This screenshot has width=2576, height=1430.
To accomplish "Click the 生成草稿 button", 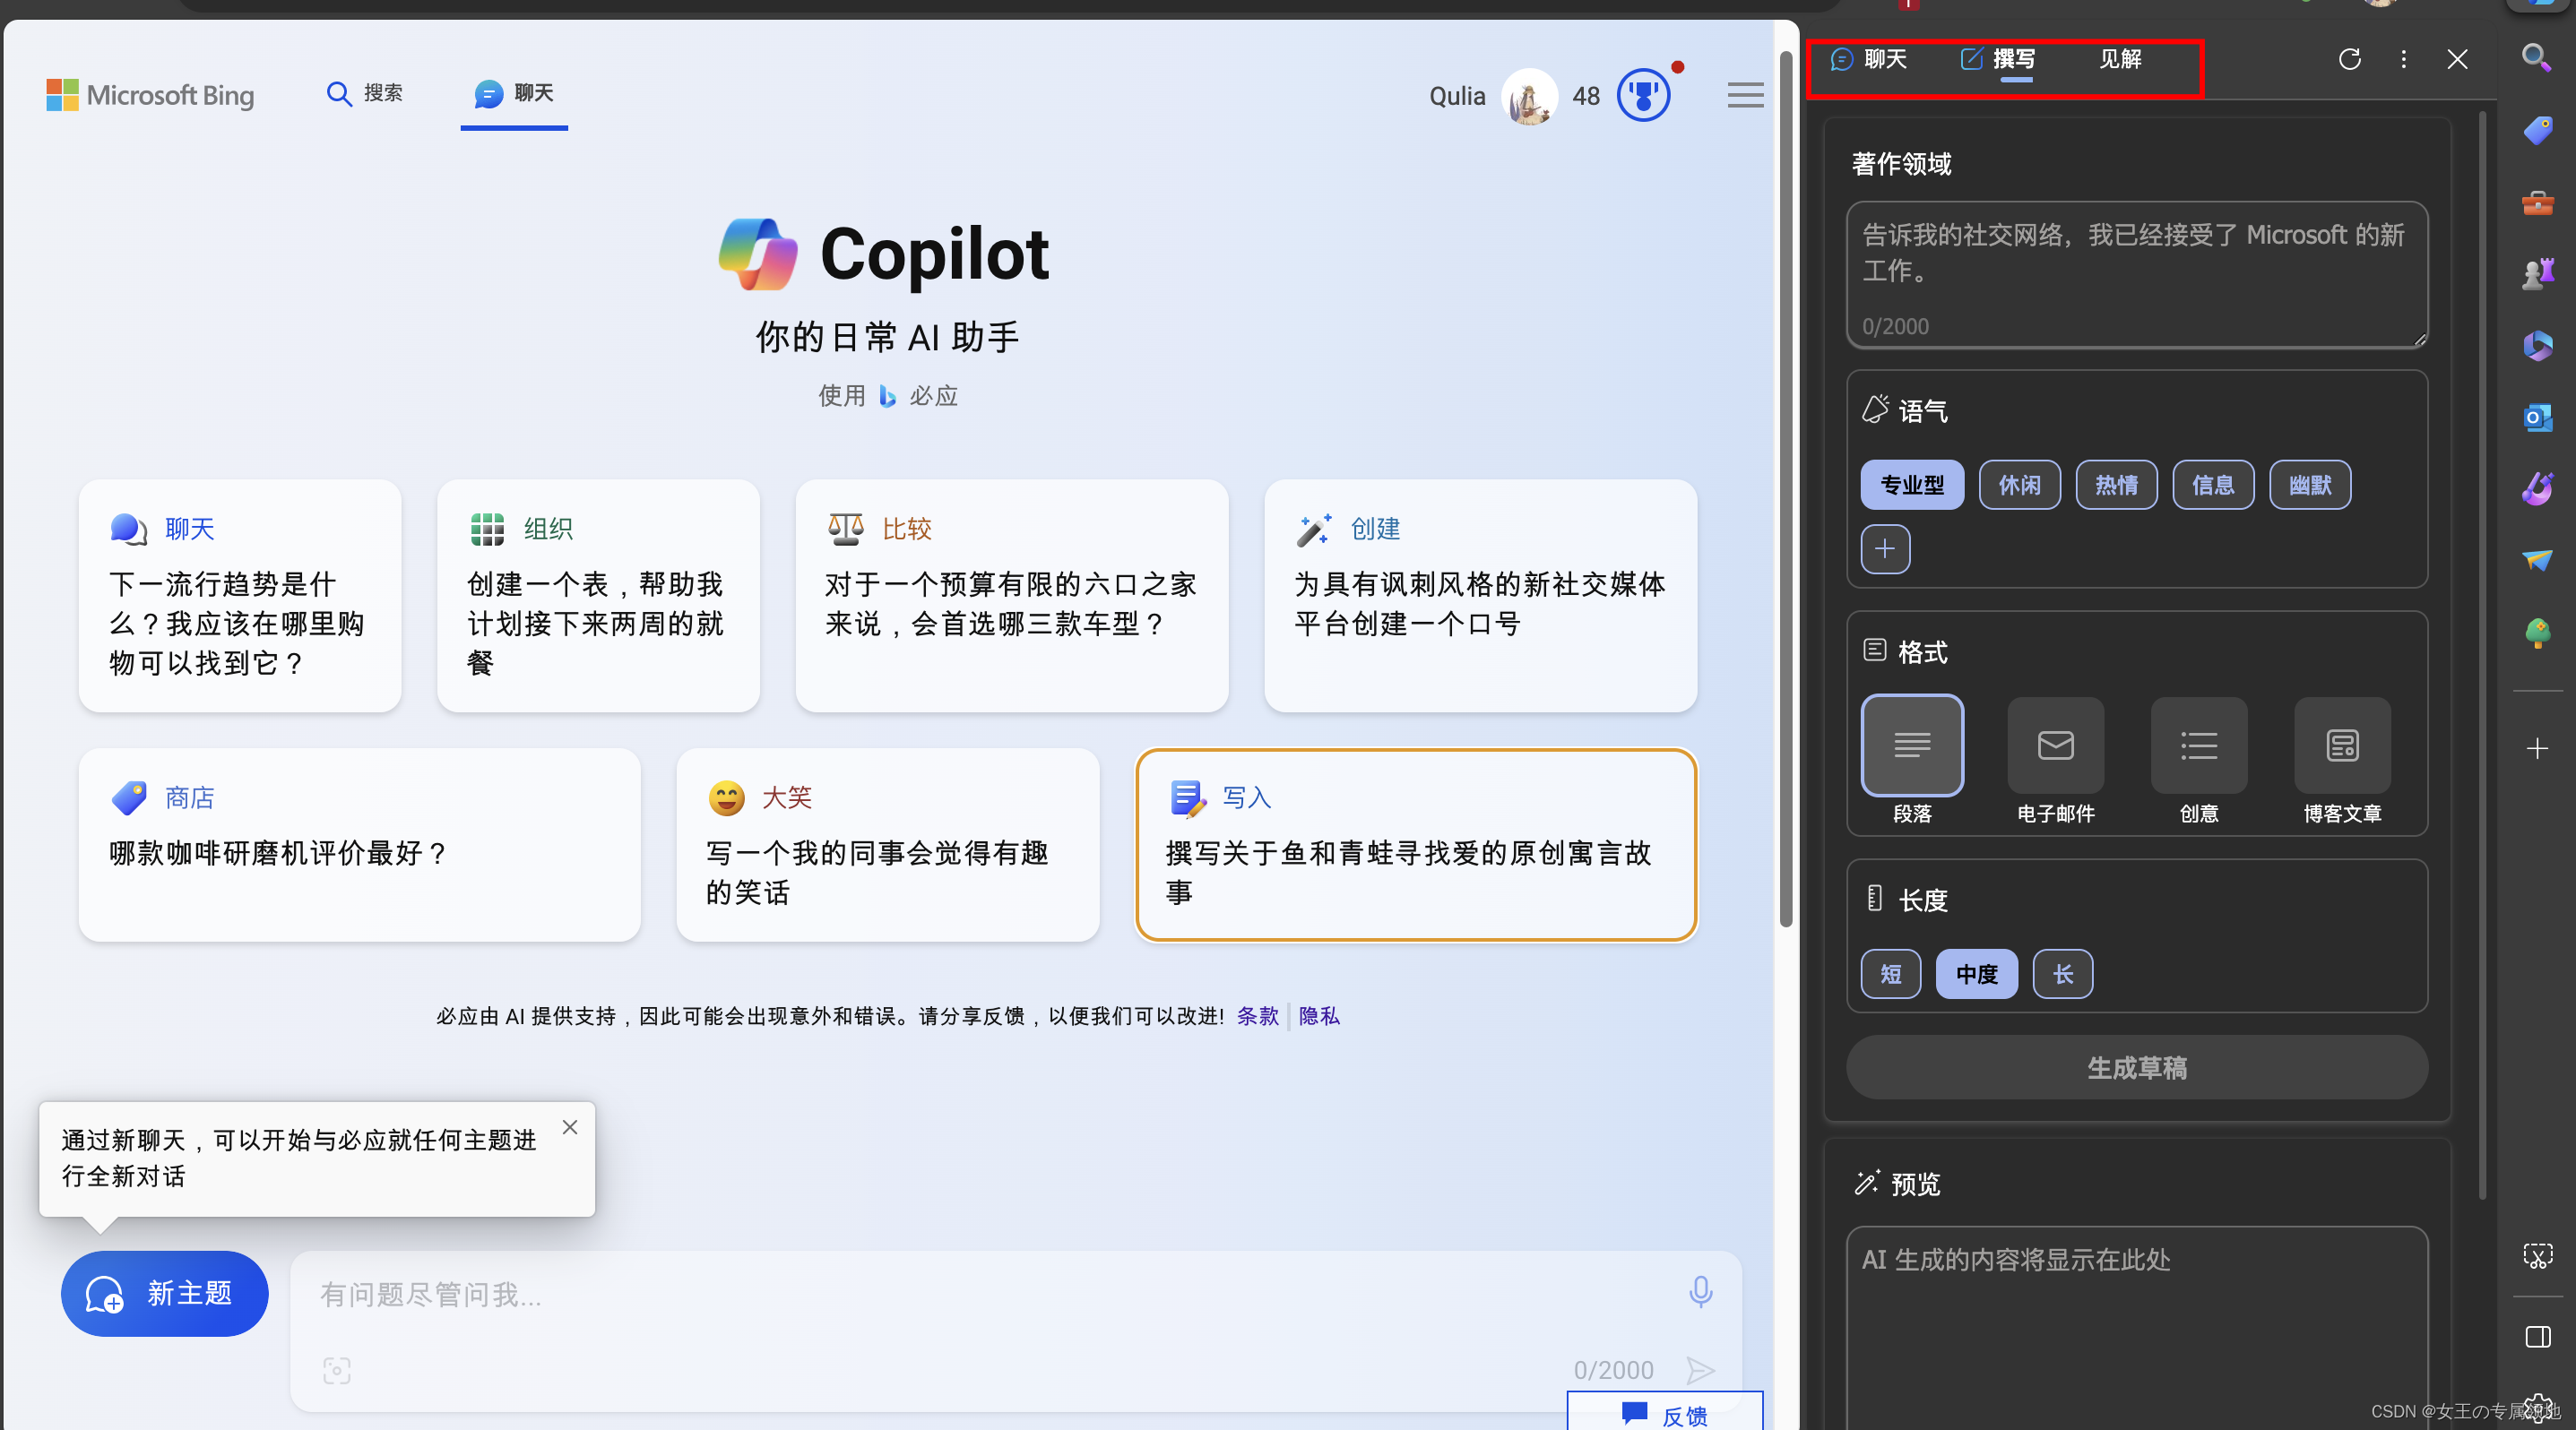I will click(2136, 1067).
